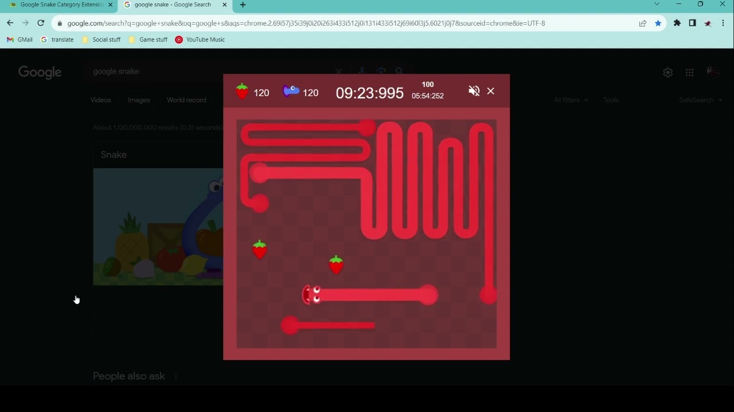The height and width of the screenshot is (412, 734).
Task: Open the translate bookmark
Action: tap(57, 39)
